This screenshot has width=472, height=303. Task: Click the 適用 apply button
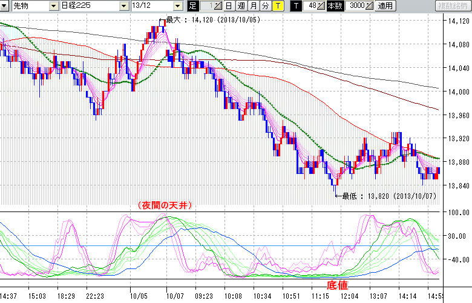(x=385, y=6)
